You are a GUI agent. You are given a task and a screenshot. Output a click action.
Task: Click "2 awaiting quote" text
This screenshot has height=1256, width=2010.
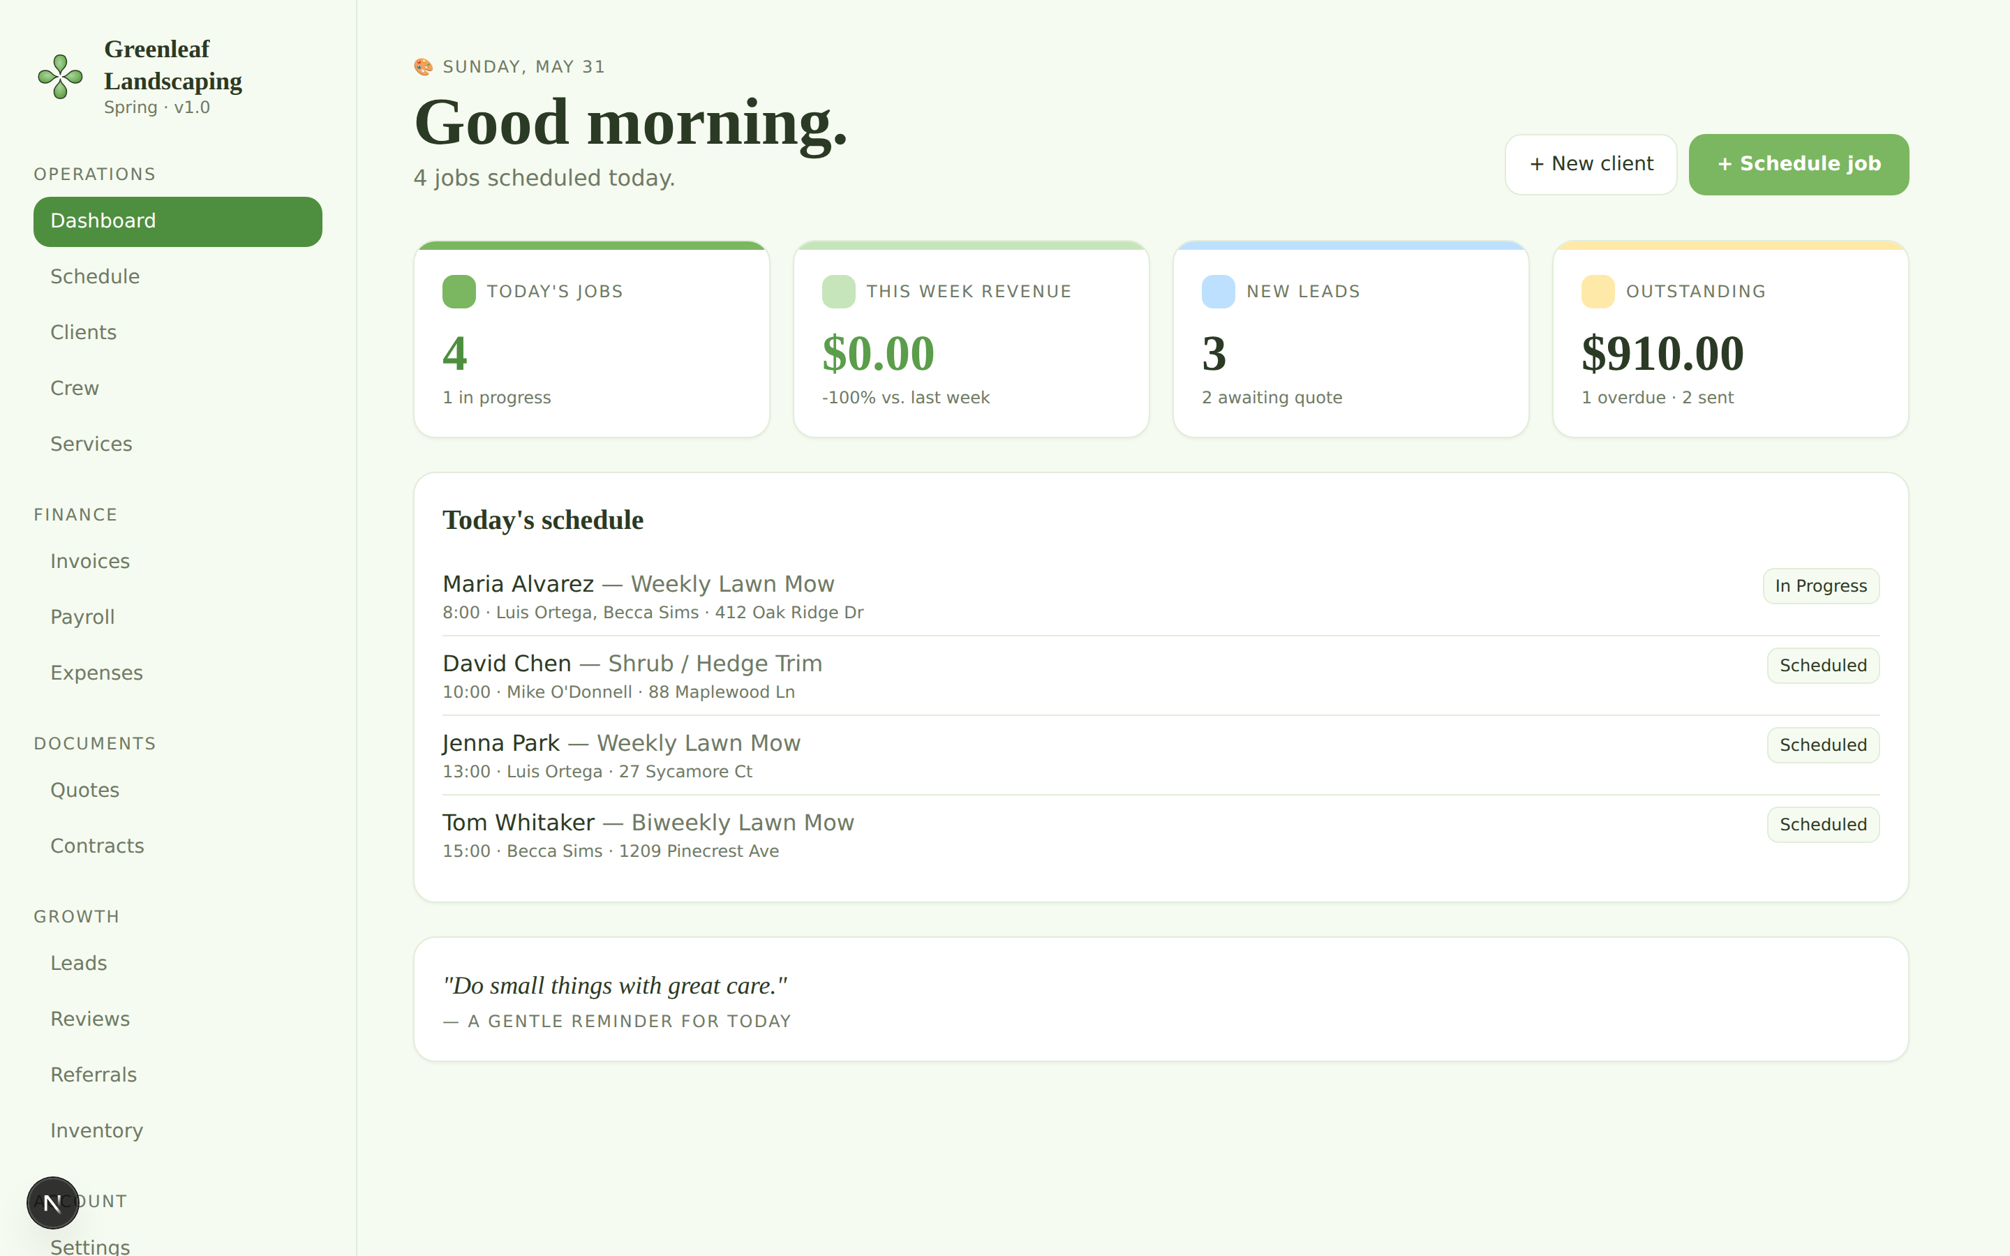pos(1272,398)
